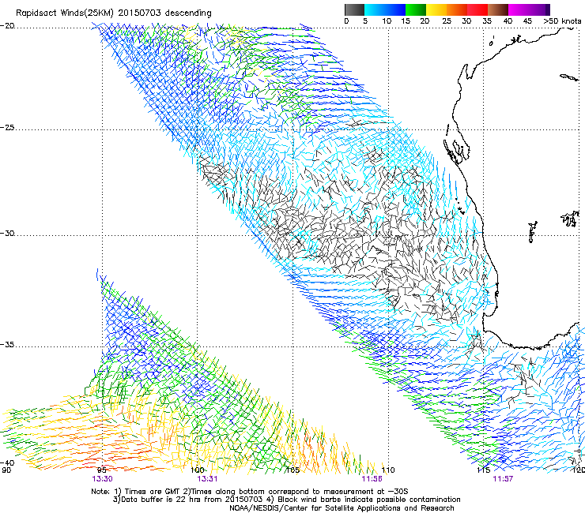This screenshot has width=585, height=513.
Task: Click the legend tick label '40'
Action: [x=508, y=21]
